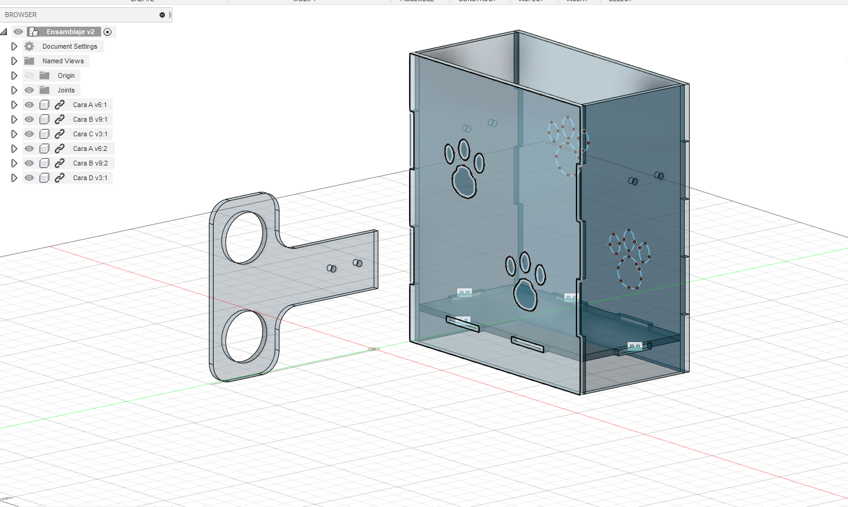Toggle visibility of Cara D v3:1

[x=29, y=178]
